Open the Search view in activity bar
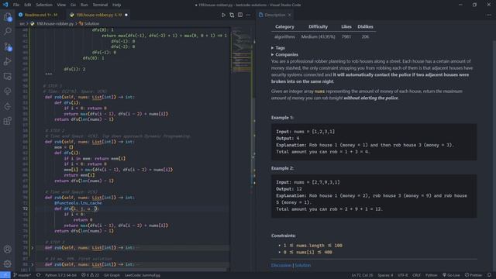Screen dimensions: 496x279 click(x=7, y=31)
